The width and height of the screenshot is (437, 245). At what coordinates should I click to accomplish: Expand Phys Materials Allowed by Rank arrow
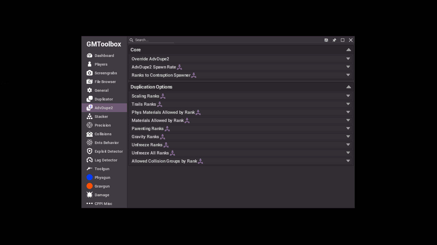348,112
